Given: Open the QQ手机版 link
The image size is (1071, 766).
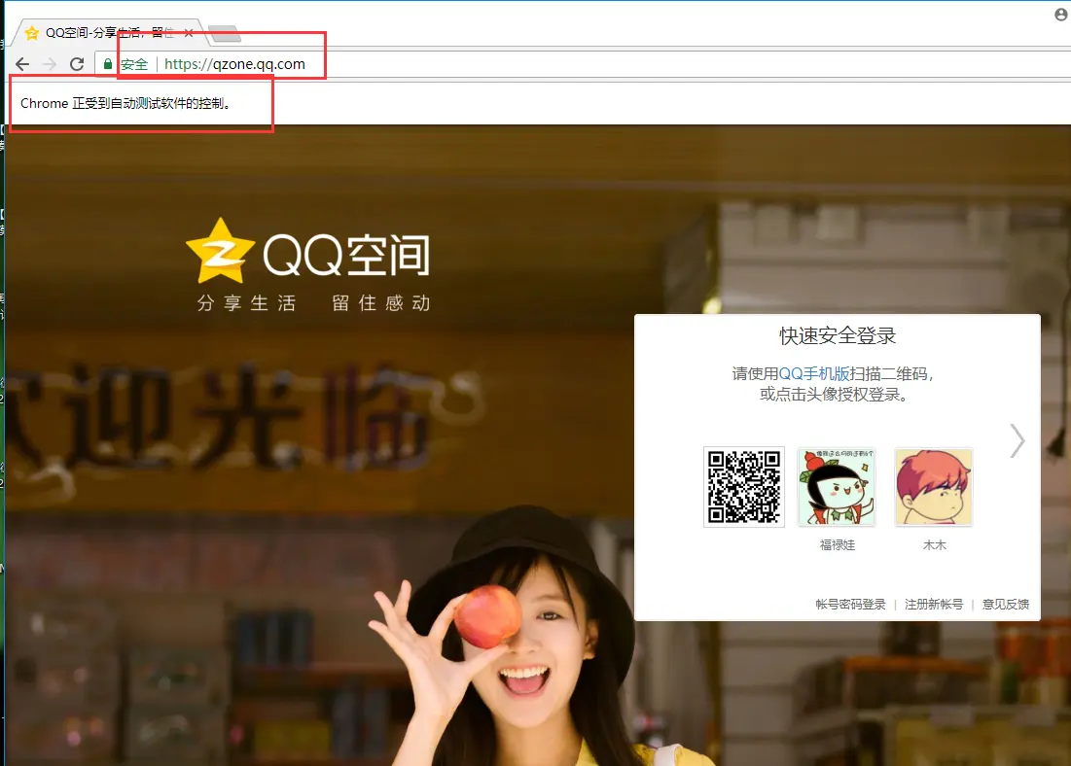Looking at the screenshot, I should 814,374.
